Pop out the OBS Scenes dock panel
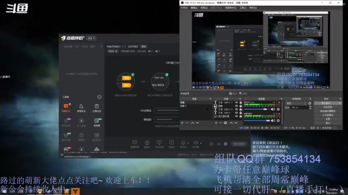 coord(211,99)
